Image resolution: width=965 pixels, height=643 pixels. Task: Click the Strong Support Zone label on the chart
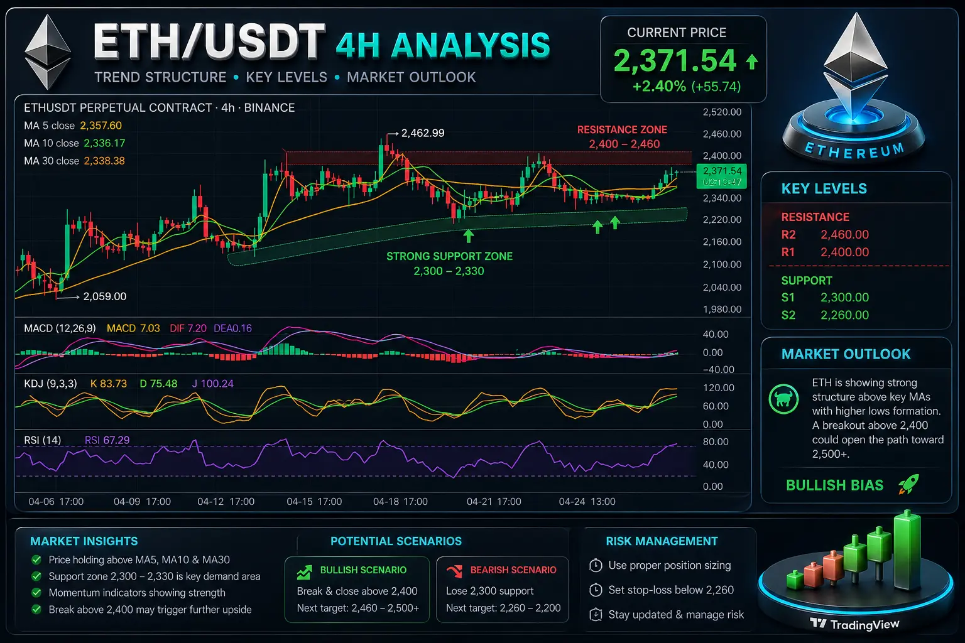[x=449, y=264]
